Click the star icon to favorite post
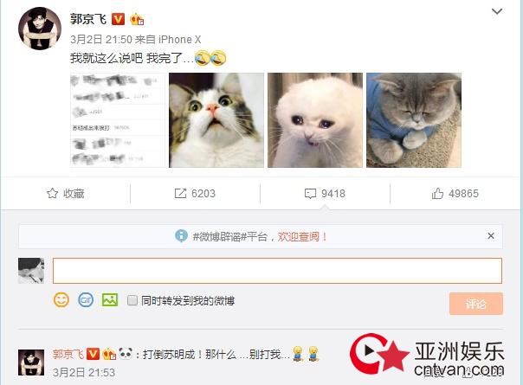The image size is (523, 385). tap(52, 193)
